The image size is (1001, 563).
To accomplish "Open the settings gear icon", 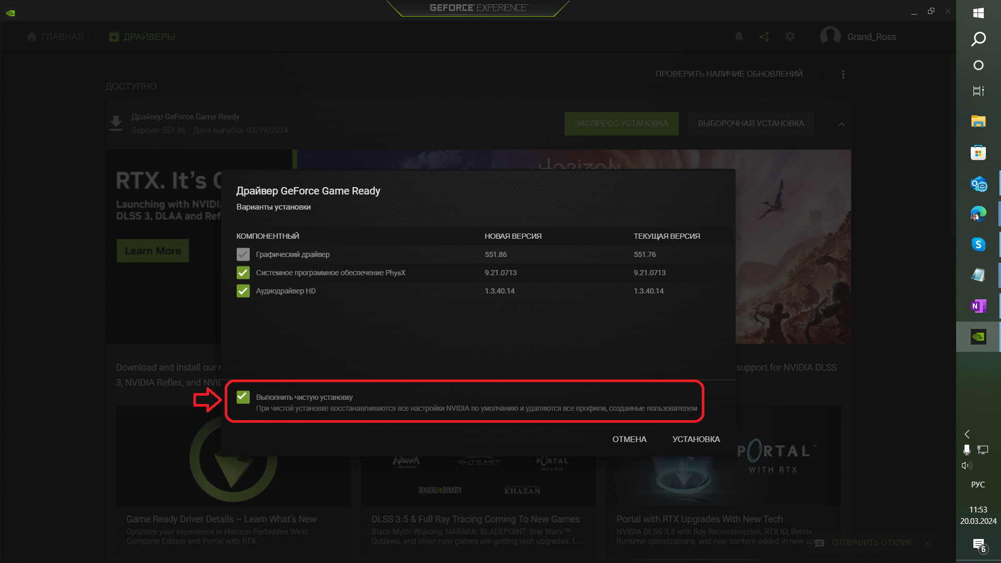I will pos(790,36).
